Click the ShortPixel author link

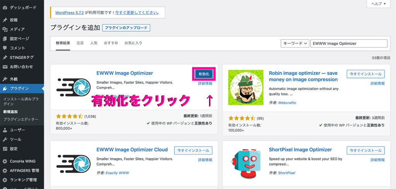pyautogui.click(x=287, y=173)
